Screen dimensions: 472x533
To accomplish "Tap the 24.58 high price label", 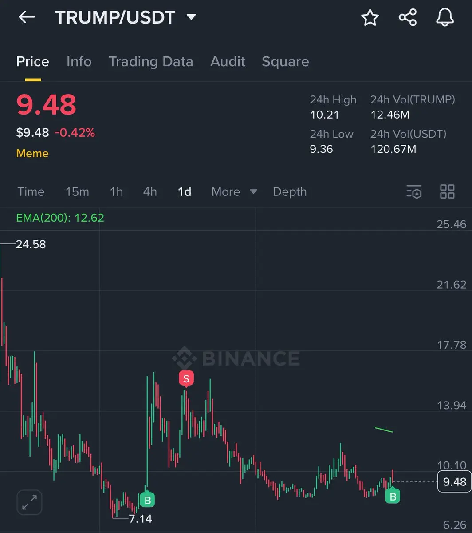I will (x=31, y=244).
